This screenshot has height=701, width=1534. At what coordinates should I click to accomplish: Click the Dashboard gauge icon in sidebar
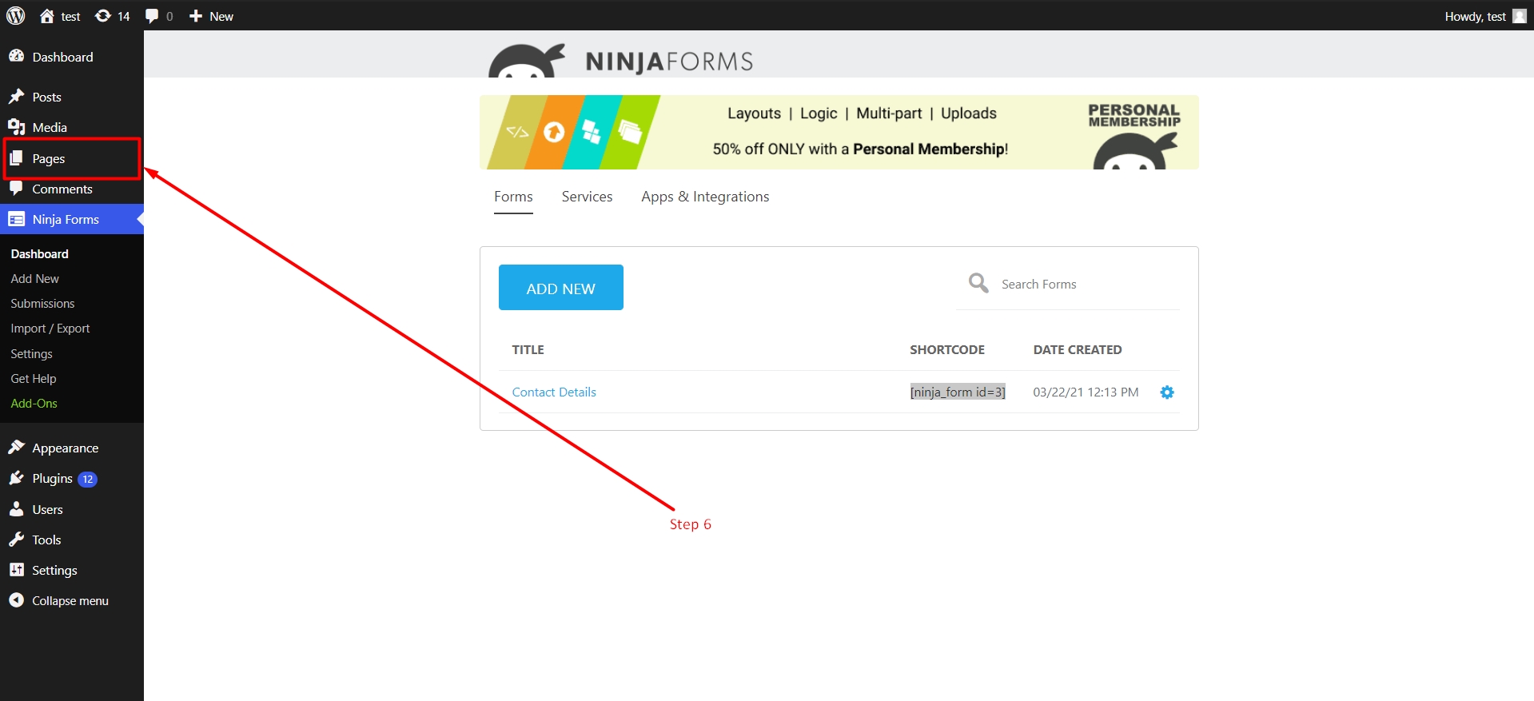[x=16, y=56]
